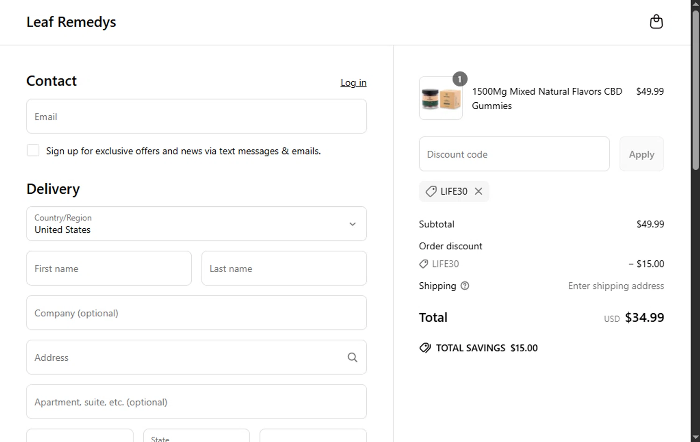Screen dimensions: 700x442
Task: Click the shipping help question mark icon
Action: click(465, 286)
